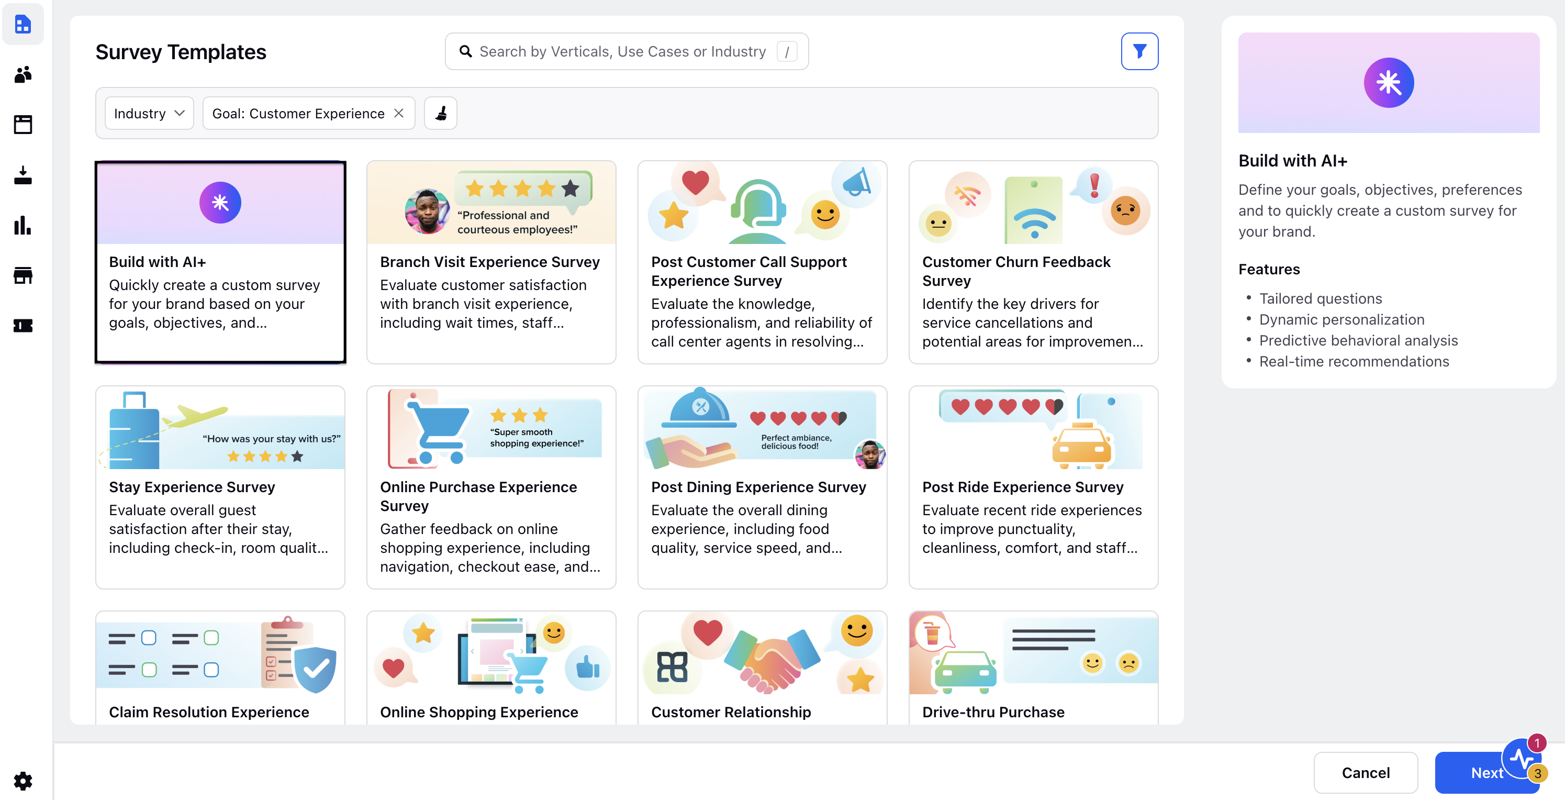Open the activity pulse notification widget
The width and height of the screenshot is (1565, 800).
pyautogui.click(x=1523, y=759)
